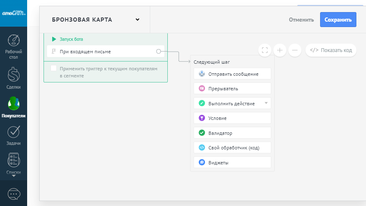Zoom in with the plus icon
Viewport: 366px width, 206px height.
point(280,50)
